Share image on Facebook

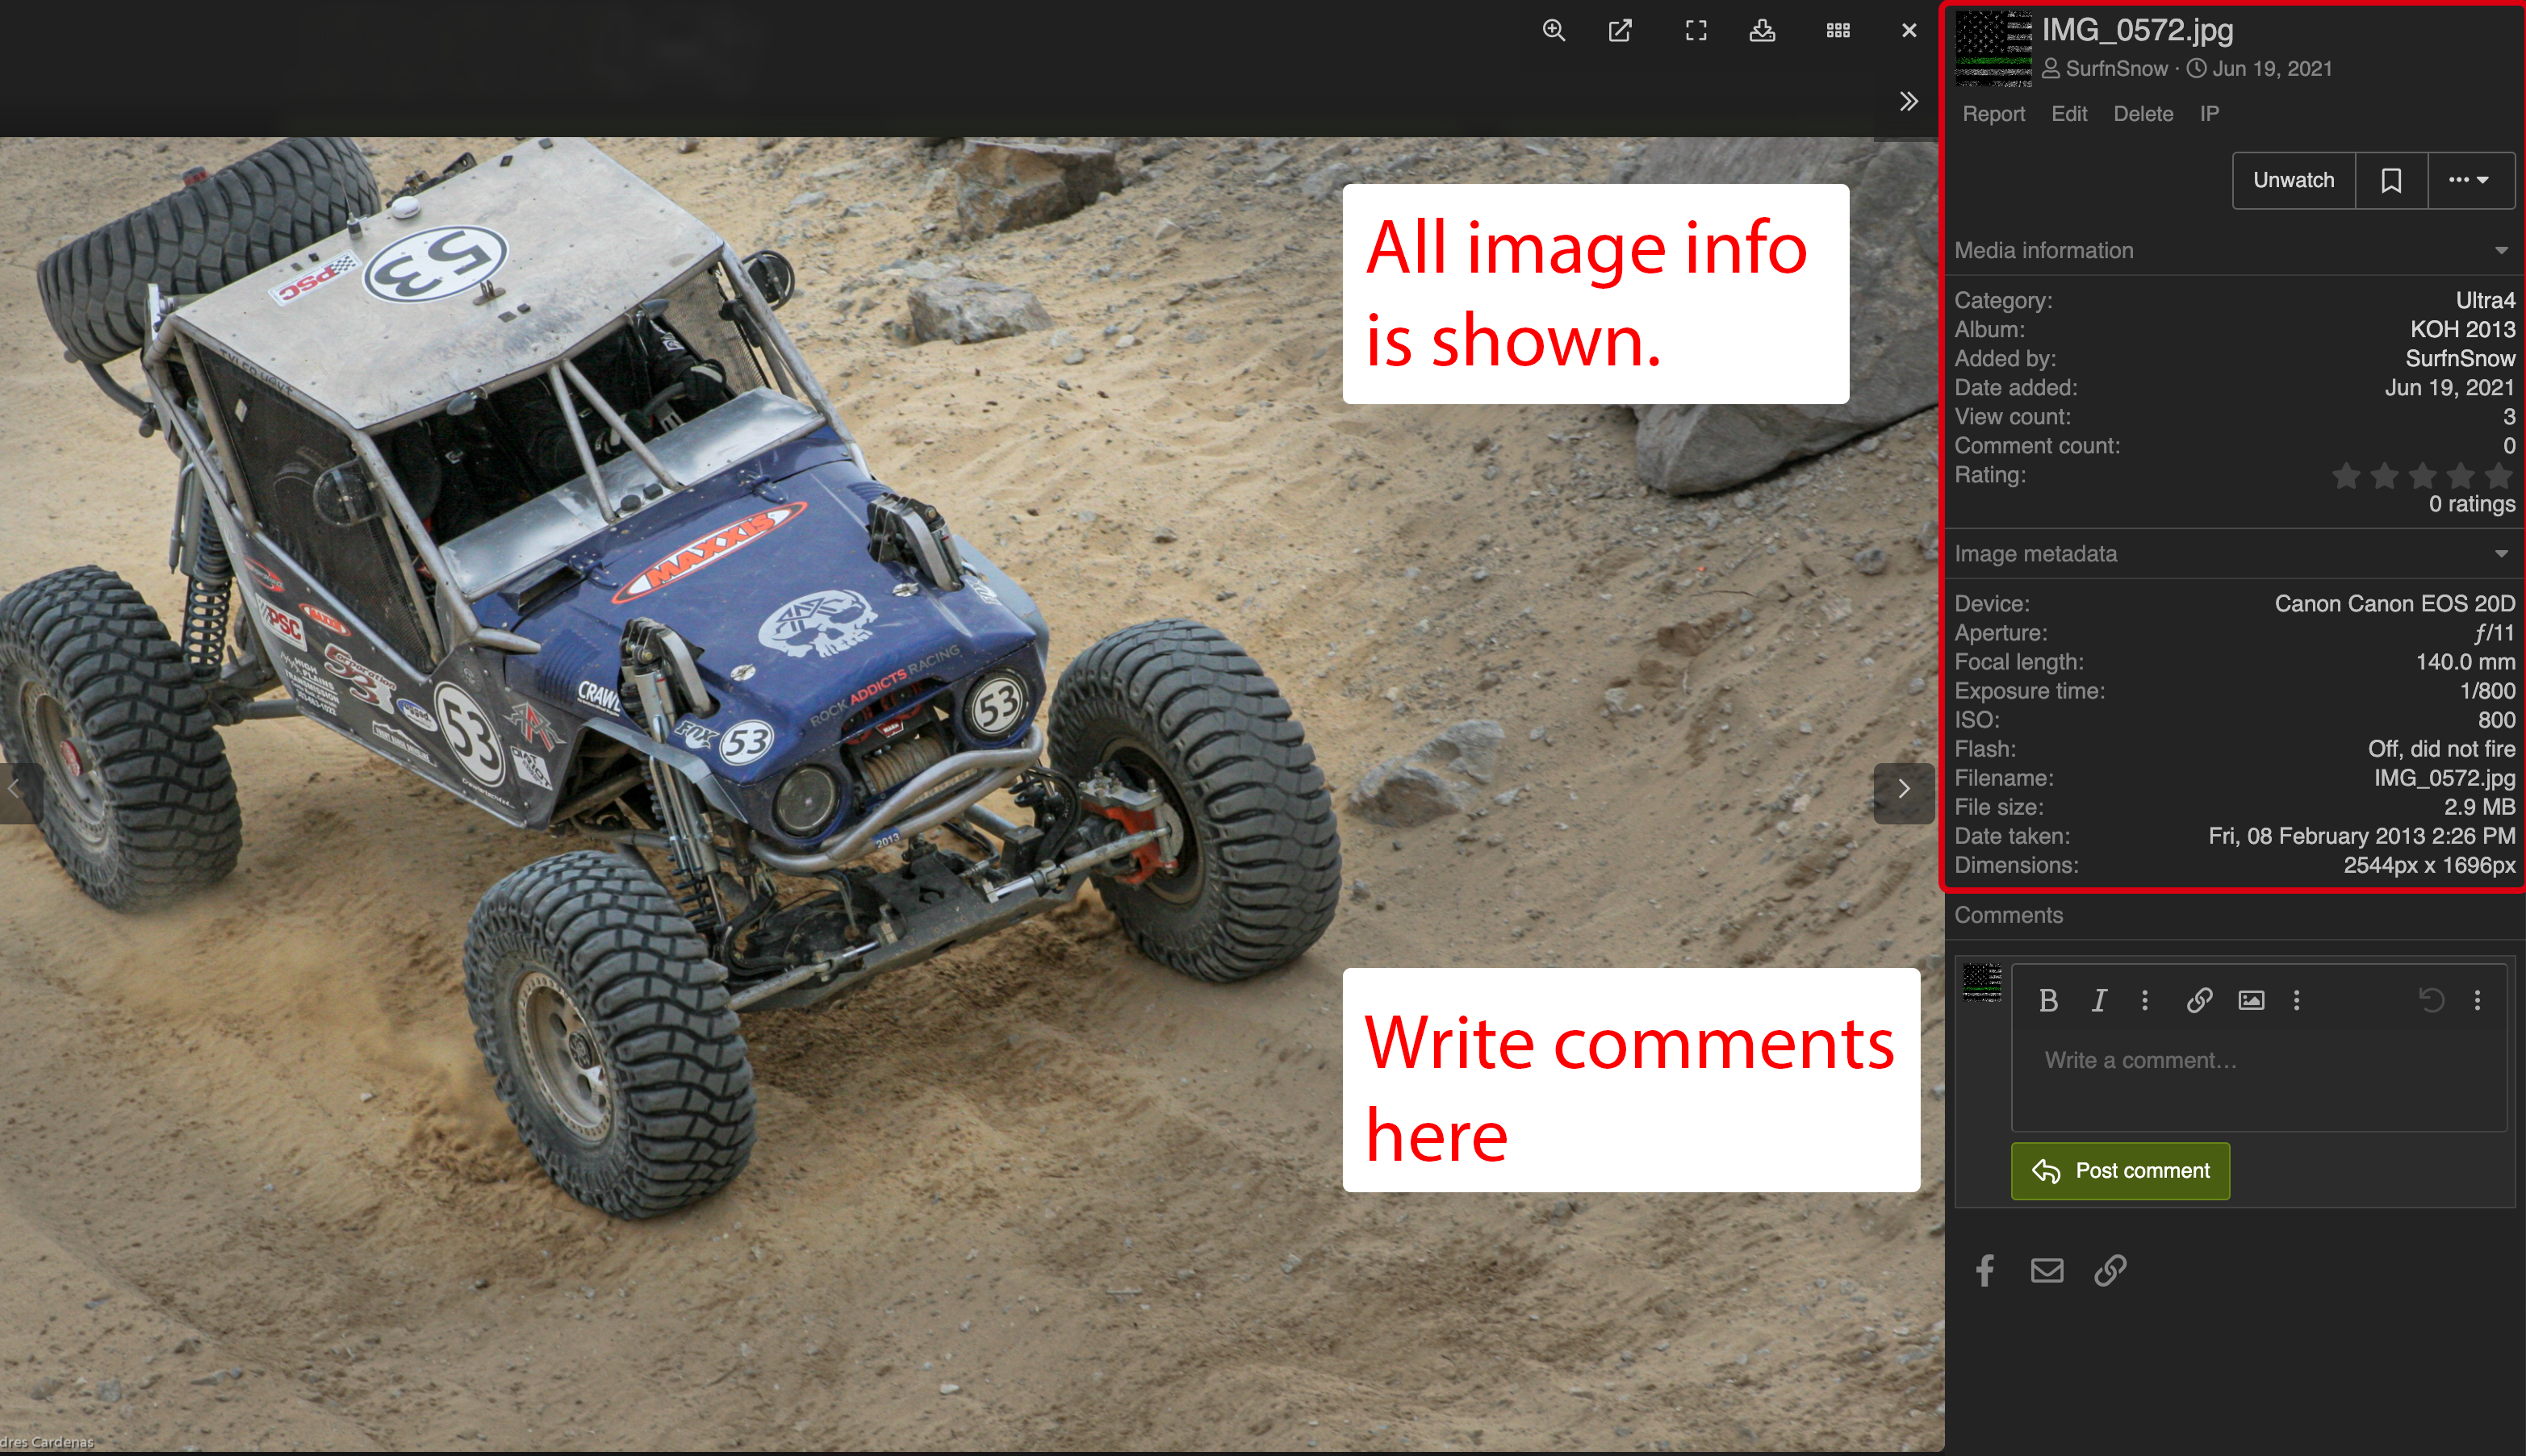[x=1984, y=1270]
